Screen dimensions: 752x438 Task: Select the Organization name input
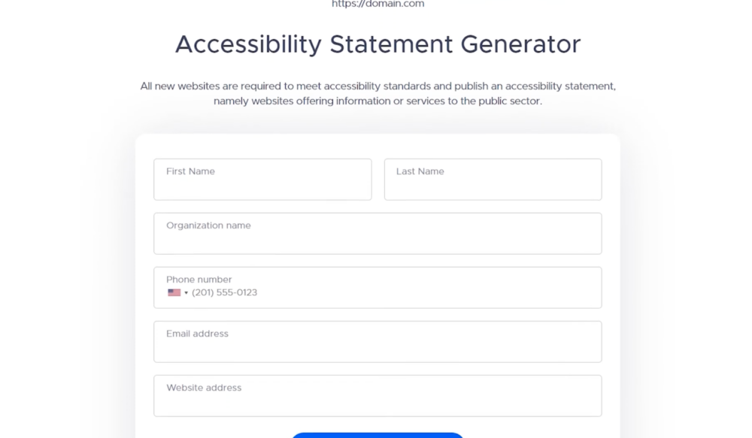point(378,234)
